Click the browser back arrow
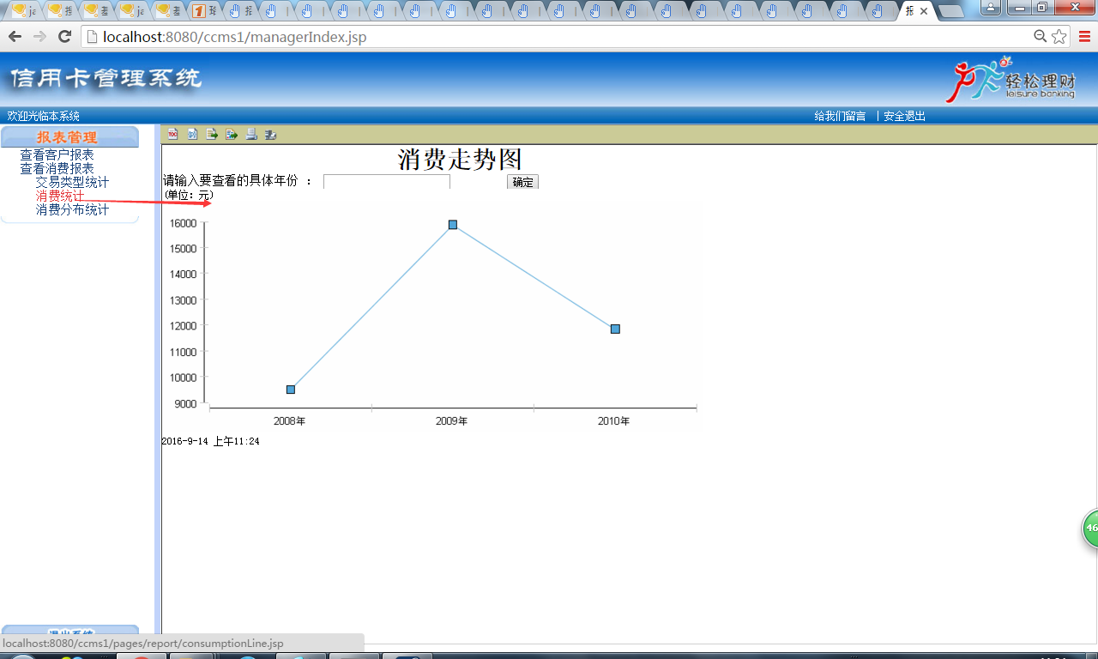This screenshot has height=659, width=1098. point(14,37)
